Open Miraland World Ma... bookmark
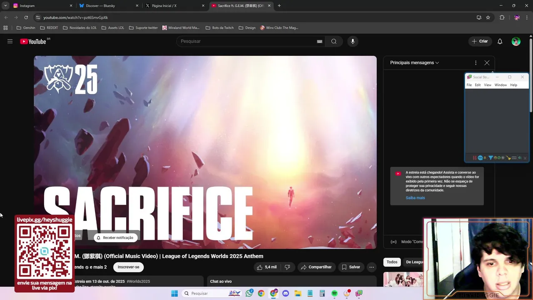 click(x=181, y=28)
